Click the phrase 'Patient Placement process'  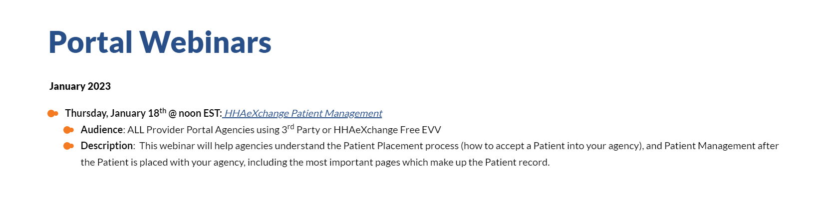401,146
